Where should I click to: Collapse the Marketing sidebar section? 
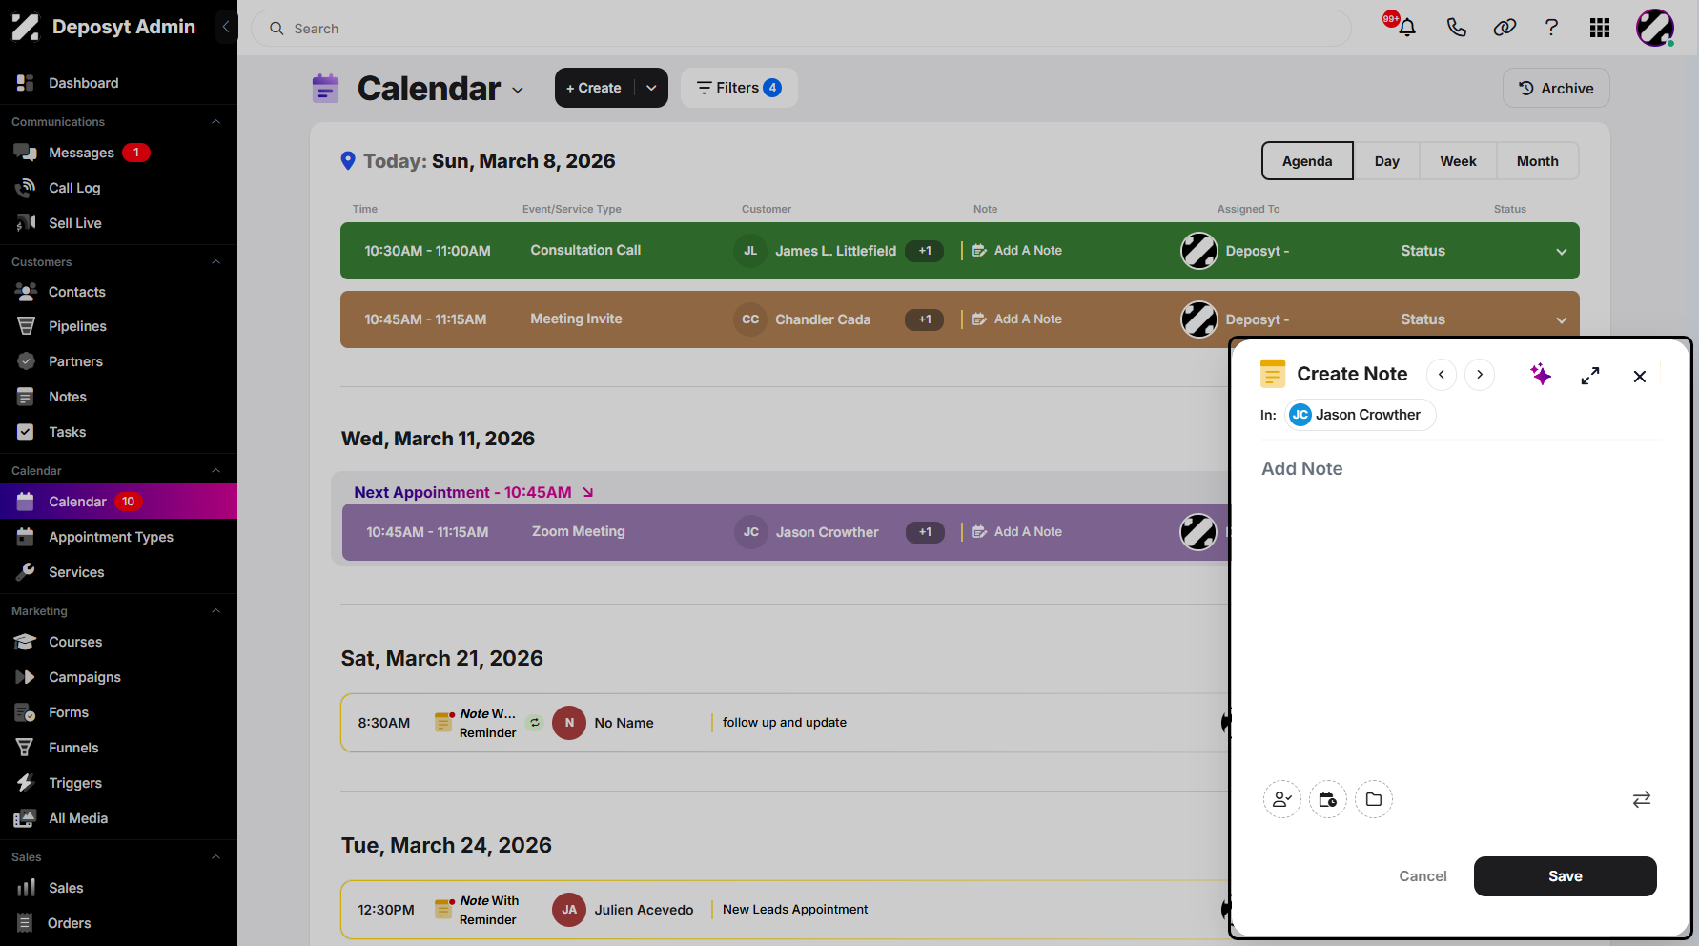click(215, 611)
